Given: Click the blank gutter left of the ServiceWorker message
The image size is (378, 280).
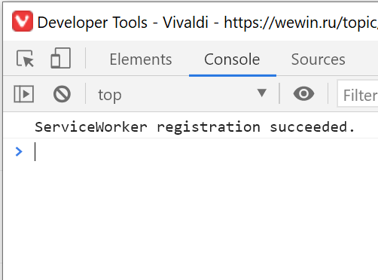Looking at the screenshot, I should coord(19,127).
